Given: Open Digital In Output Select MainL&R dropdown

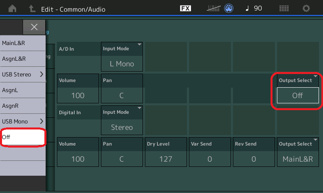Looking at the screenshot, I should coord(298,152).
